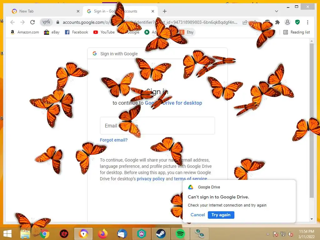Open the Windows Start button
Image resolution: width=320 pixels, height=240 pixels.
7,234
